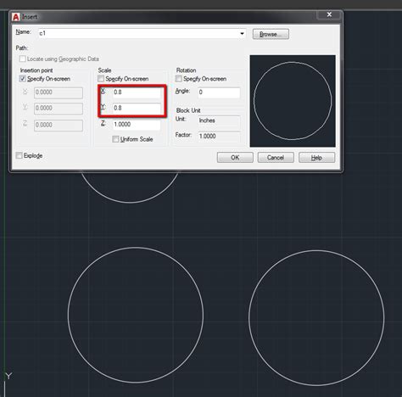Click the AutoCAD logo icon in title bar

coord(15,17)
